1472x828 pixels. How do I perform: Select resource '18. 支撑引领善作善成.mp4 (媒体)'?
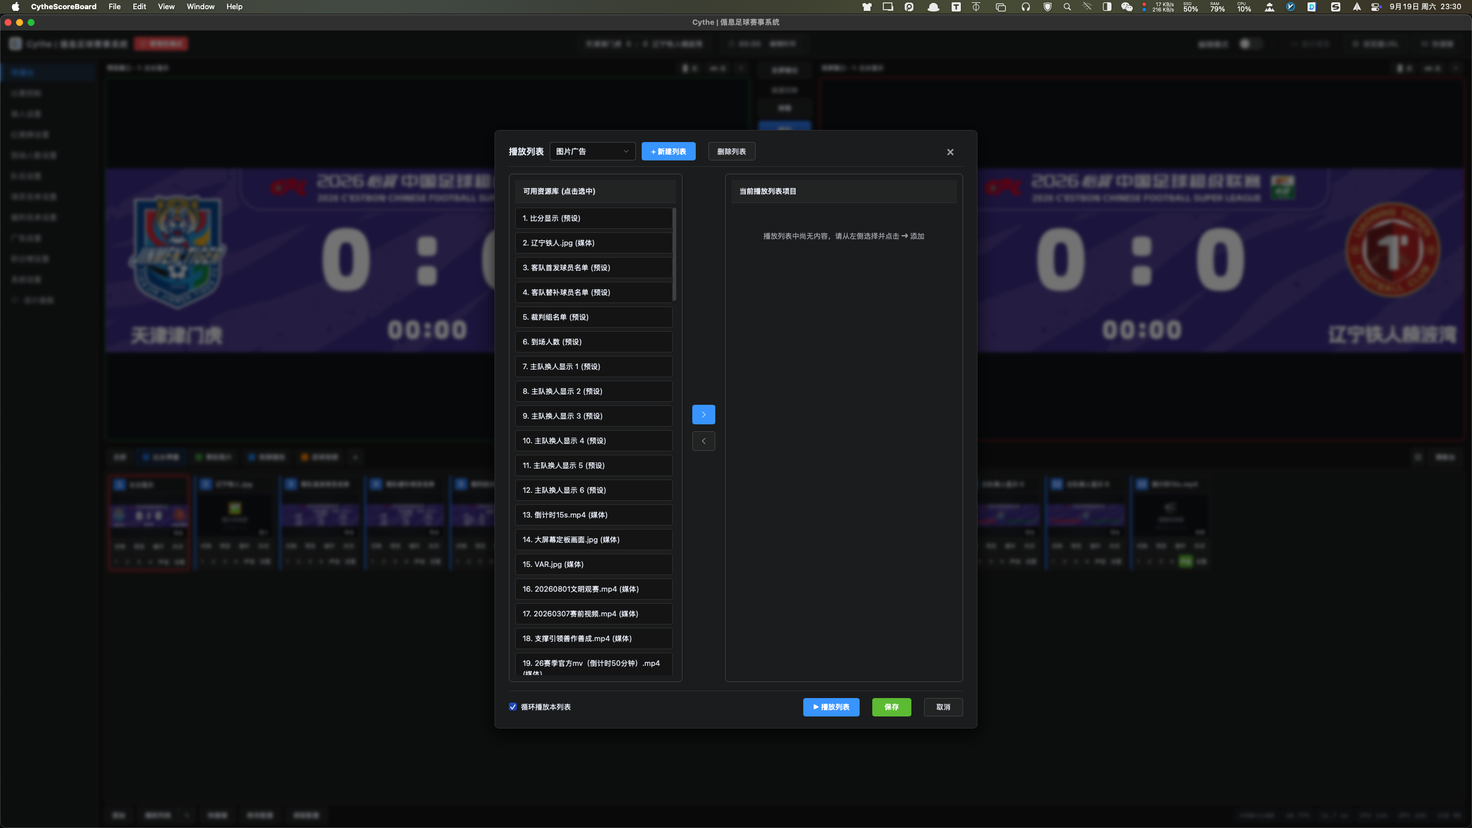[x=593, y=638]
